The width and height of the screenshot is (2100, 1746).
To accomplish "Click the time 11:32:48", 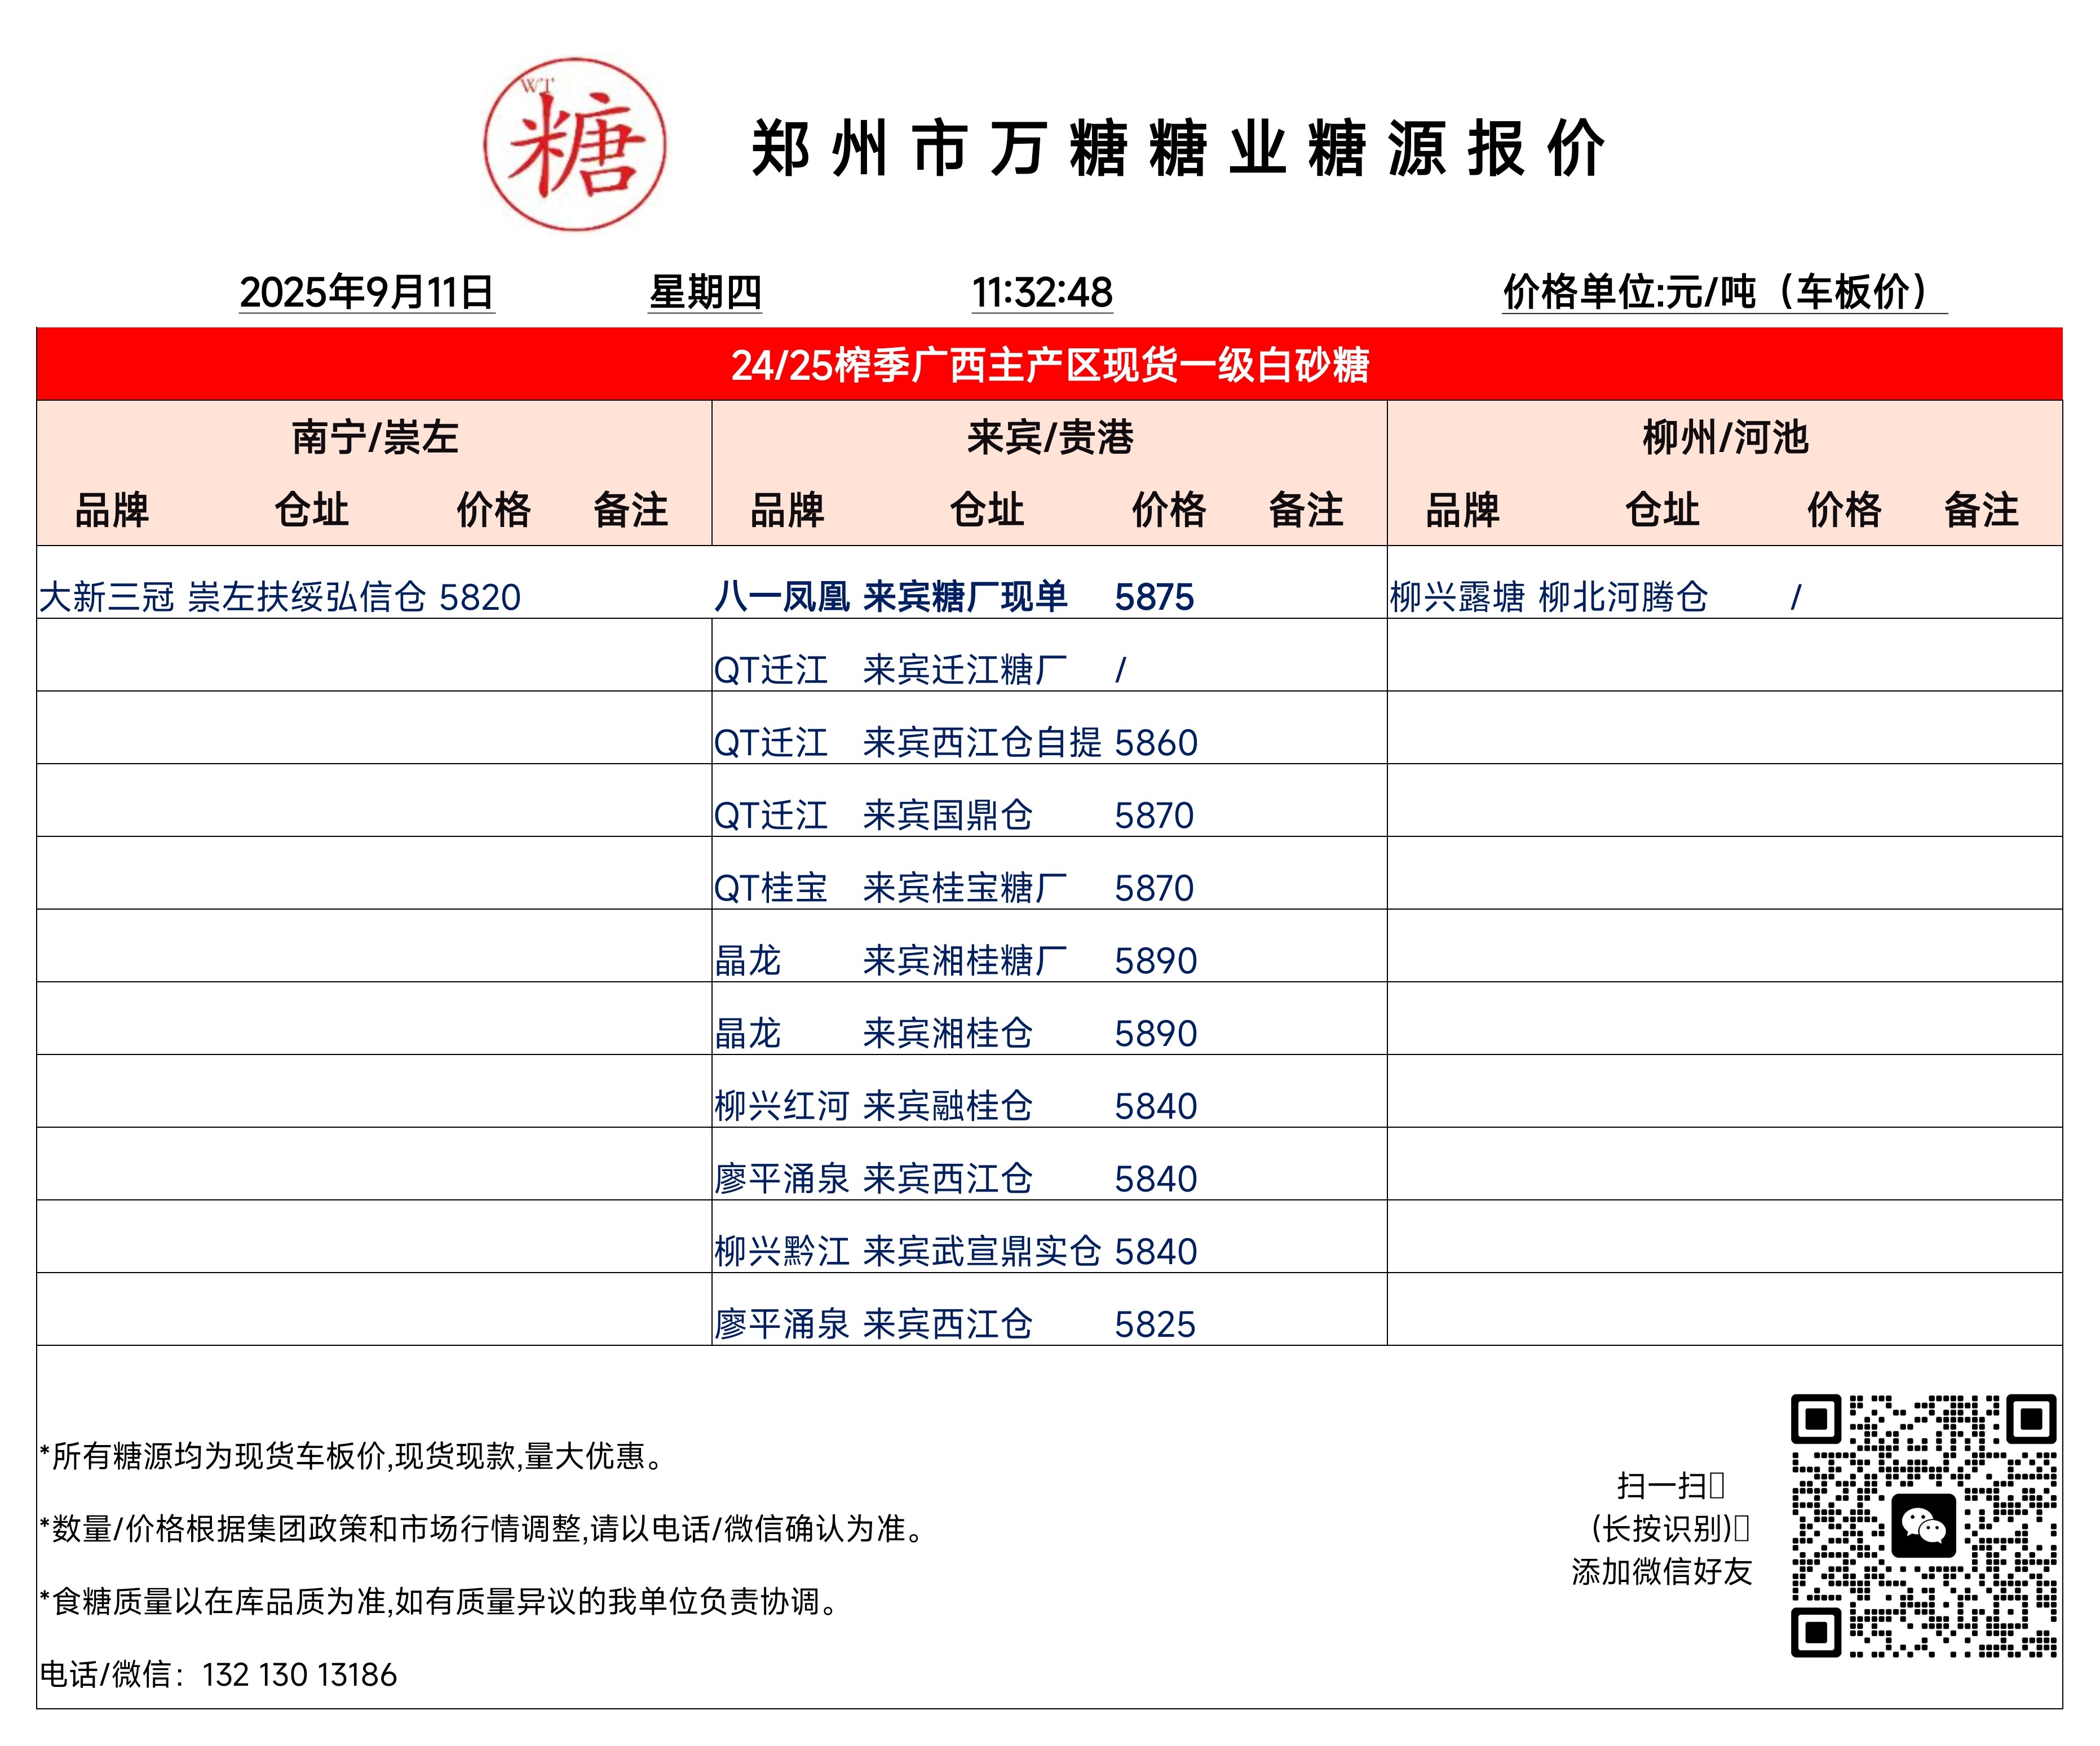I will click(x=1041, y=293).
